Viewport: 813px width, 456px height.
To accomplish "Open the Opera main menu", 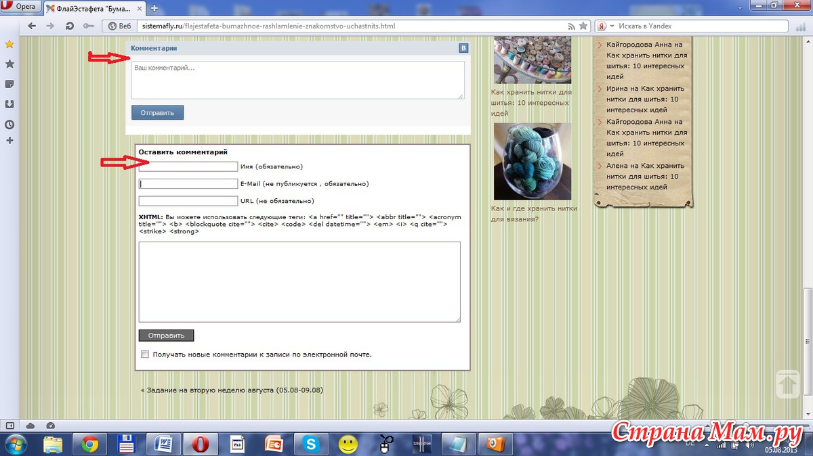I will pyautogui.click(x=20, y=7).
